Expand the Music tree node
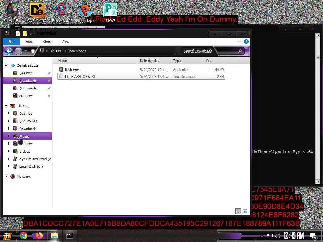The image size is (323, 242). (x=9, y=136)
